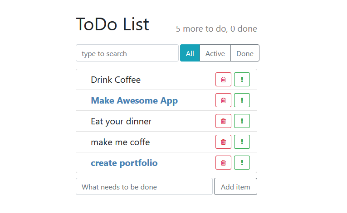Screen dimensions: 347x213
Task: Show only Done items
Action: (245, 53)
